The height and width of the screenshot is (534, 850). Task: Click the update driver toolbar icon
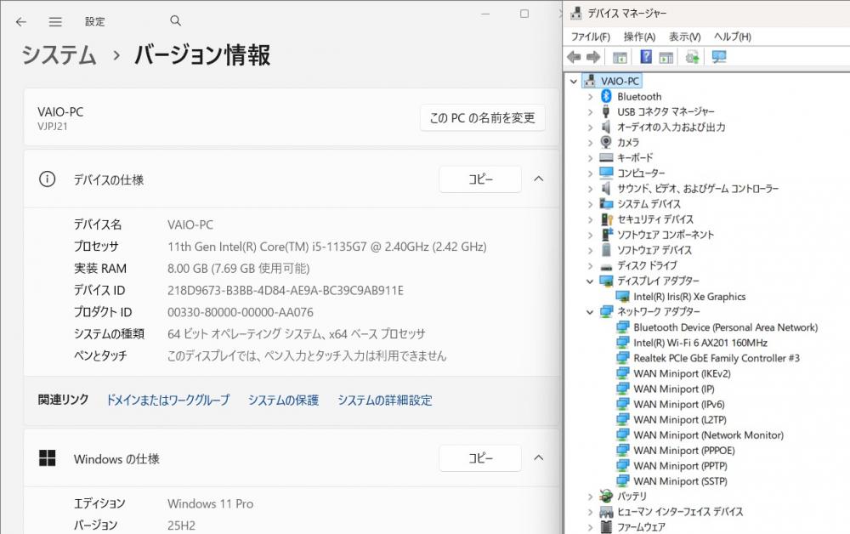coord(693,57)
